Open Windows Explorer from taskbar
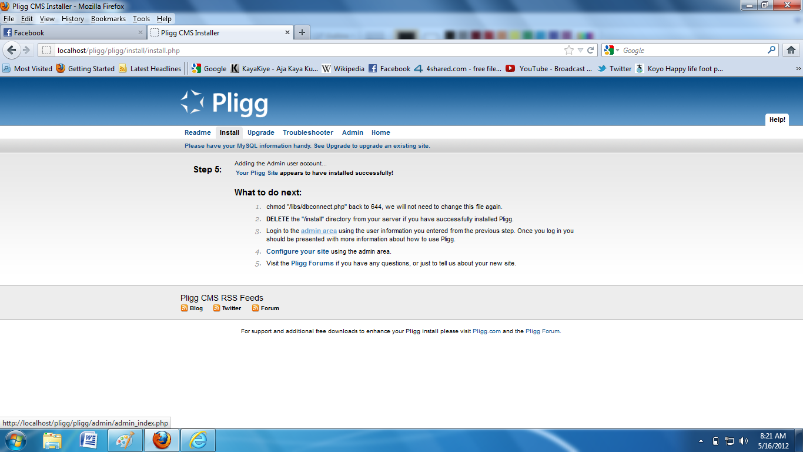 pos(52,440)
